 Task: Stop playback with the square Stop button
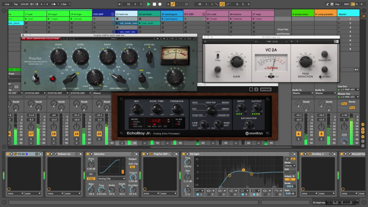coord(154,4)
